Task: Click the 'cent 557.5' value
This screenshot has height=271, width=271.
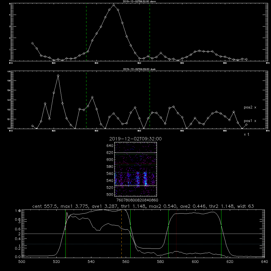Action: 45,206
